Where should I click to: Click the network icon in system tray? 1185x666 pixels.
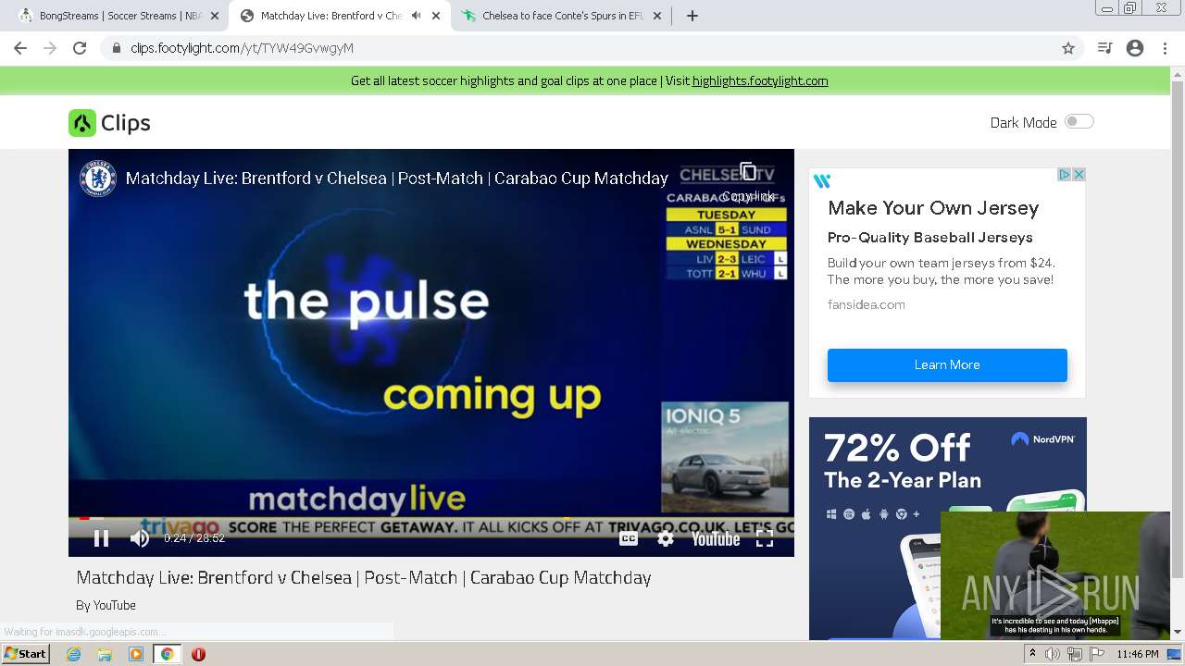[x=1075, y=654]
